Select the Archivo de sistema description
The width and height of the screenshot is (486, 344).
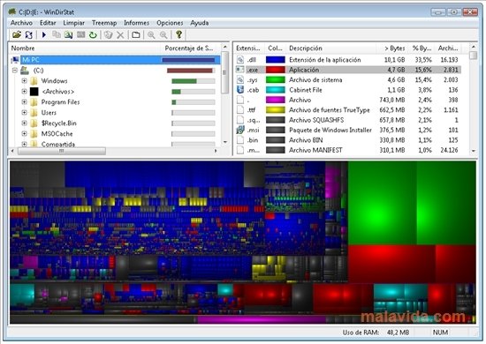coord(315,79)
